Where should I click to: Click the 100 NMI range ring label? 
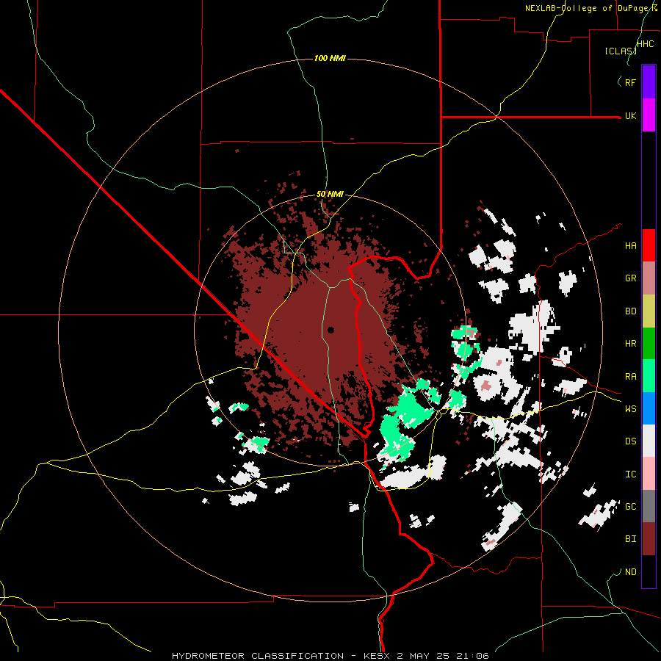[330, 58]
